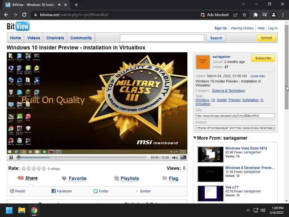Image resolution: width=289 pixels, height=217 pixels.
Task: Click the Windows tag
Action: click(x=202, y=100)
